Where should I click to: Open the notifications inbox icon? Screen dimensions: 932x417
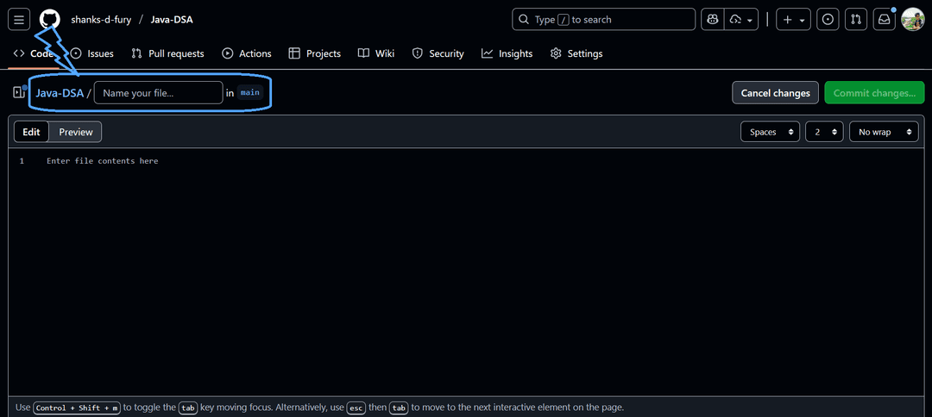[885, 20]
